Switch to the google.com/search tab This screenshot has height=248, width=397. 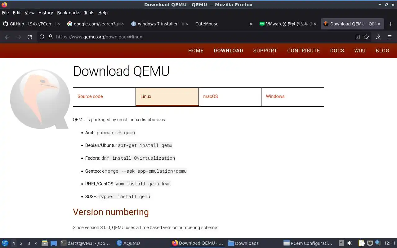point(95,24)
